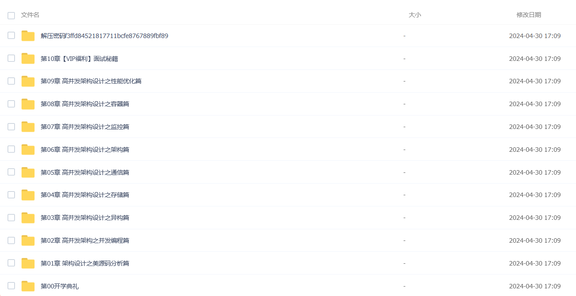Click the 解压密码 folder icon
The width and height of the screenshot is (576, 296).
pos(28,36)
